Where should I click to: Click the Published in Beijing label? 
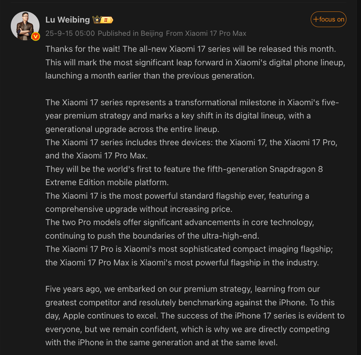[130, 33]
